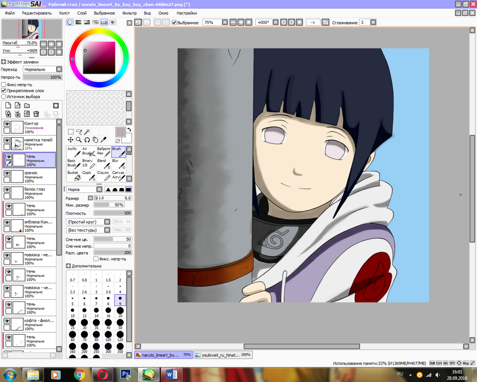Open the Норма brush mode dropdown
The width and height of the screenshot is (477, 382).
click(x=99, y=190)
